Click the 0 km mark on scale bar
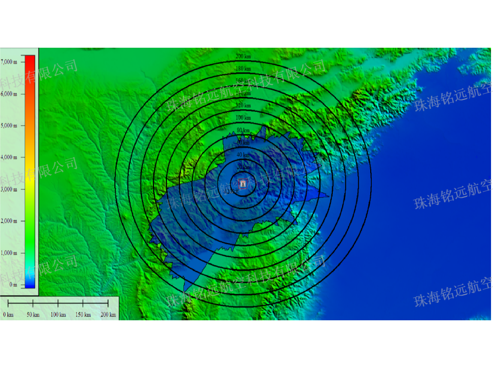The width and height of the screenshot is (493, 369). coord(8,314)
